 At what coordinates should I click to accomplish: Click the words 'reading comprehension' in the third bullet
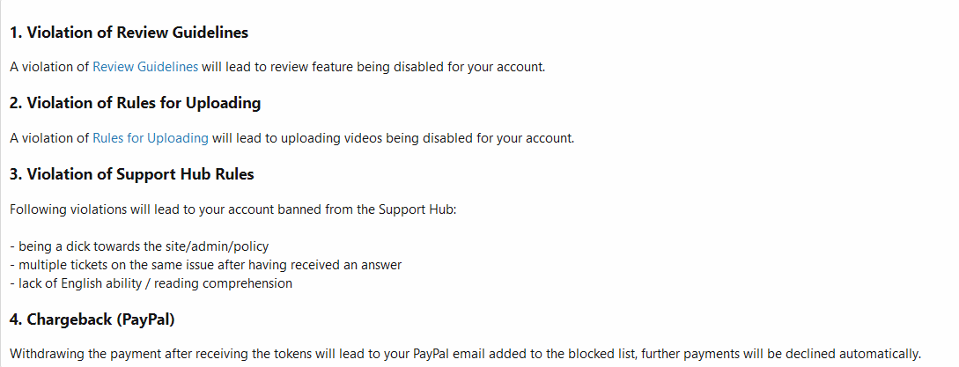[x=223, y=283]
